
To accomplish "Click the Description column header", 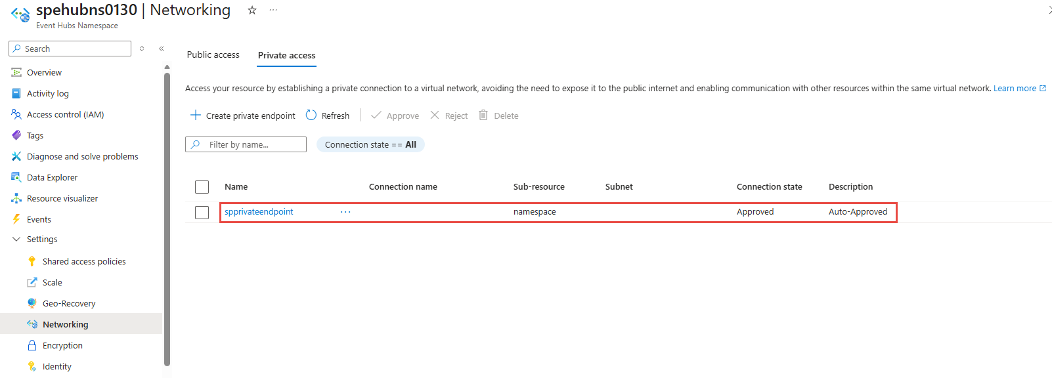I will [x=851, y=186].
